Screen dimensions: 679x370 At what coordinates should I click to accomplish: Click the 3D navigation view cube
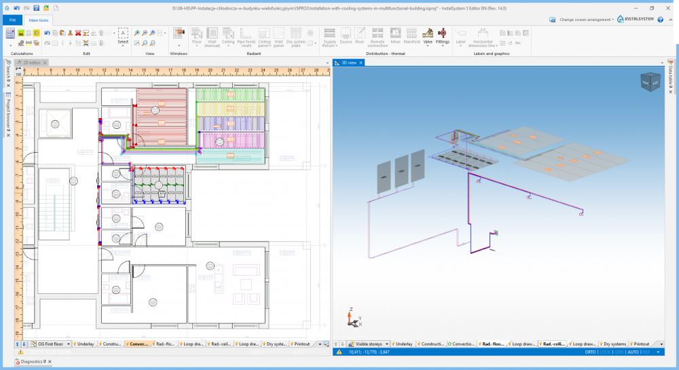650,82
